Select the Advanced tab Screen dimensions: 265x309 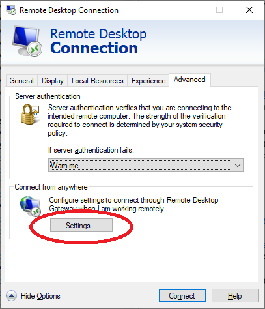[189, 80]
